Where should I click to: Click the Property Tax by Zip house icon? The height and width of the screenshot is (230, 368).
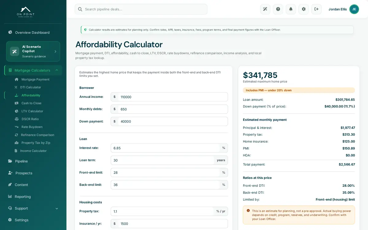click(x=17, y=143)
